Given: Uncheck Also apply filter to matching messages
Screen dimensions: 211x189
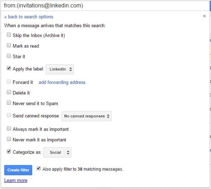Looking at the screenshot, I should 39,169.
